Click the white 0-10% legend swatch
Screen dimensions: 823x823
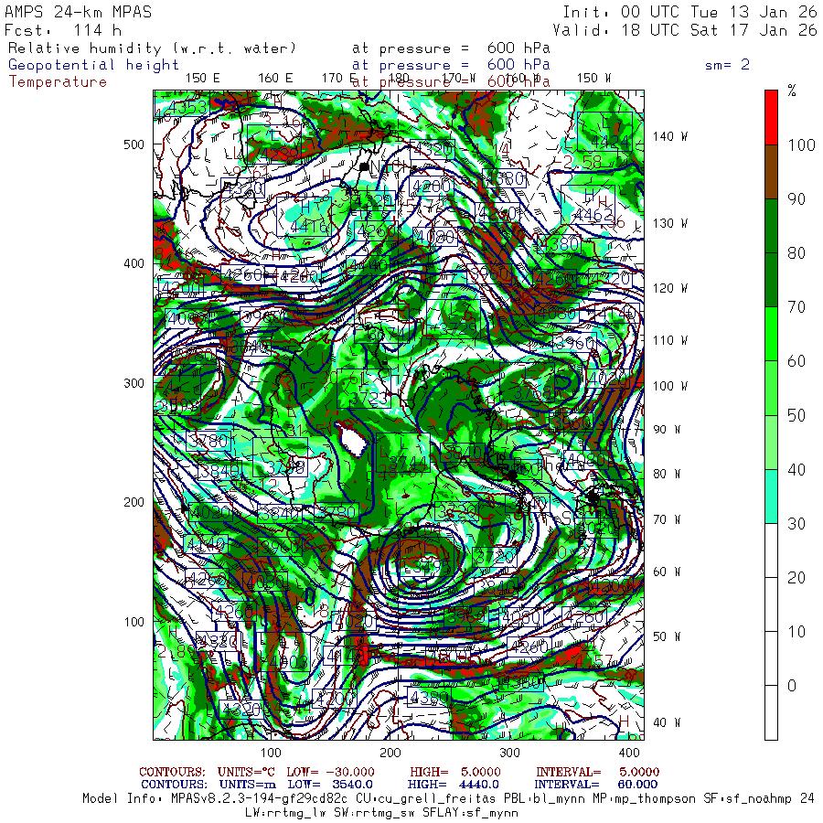click(771, 658)
